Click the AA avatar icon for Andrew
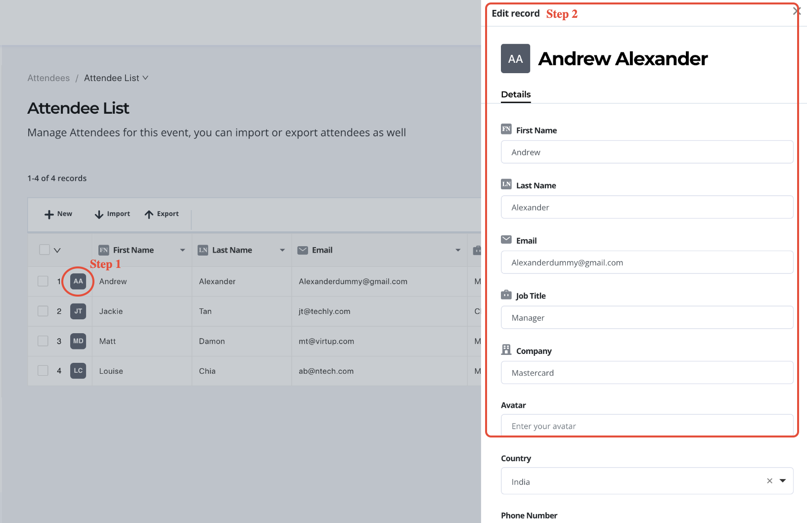The width and height of the screenshot is (807, 523). click(78, 281)
